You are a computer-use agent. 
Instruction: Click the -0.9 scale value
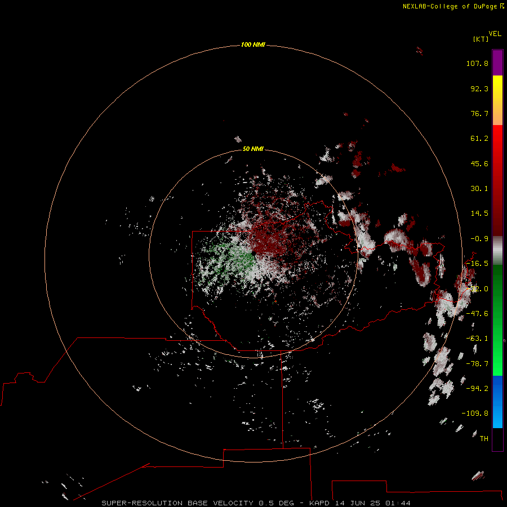click(479, 239)
